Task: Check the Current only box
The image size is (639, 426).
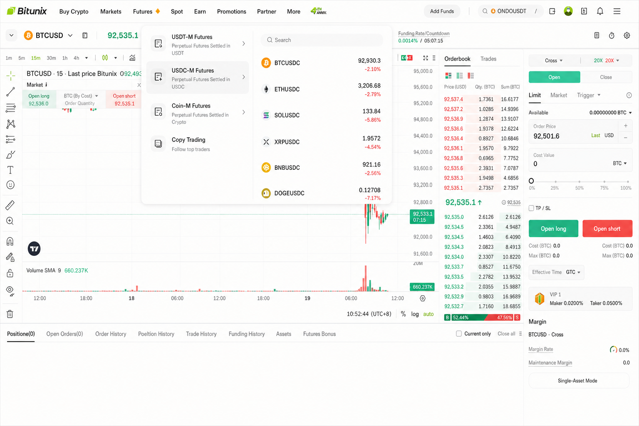Action: click(459, 334)
